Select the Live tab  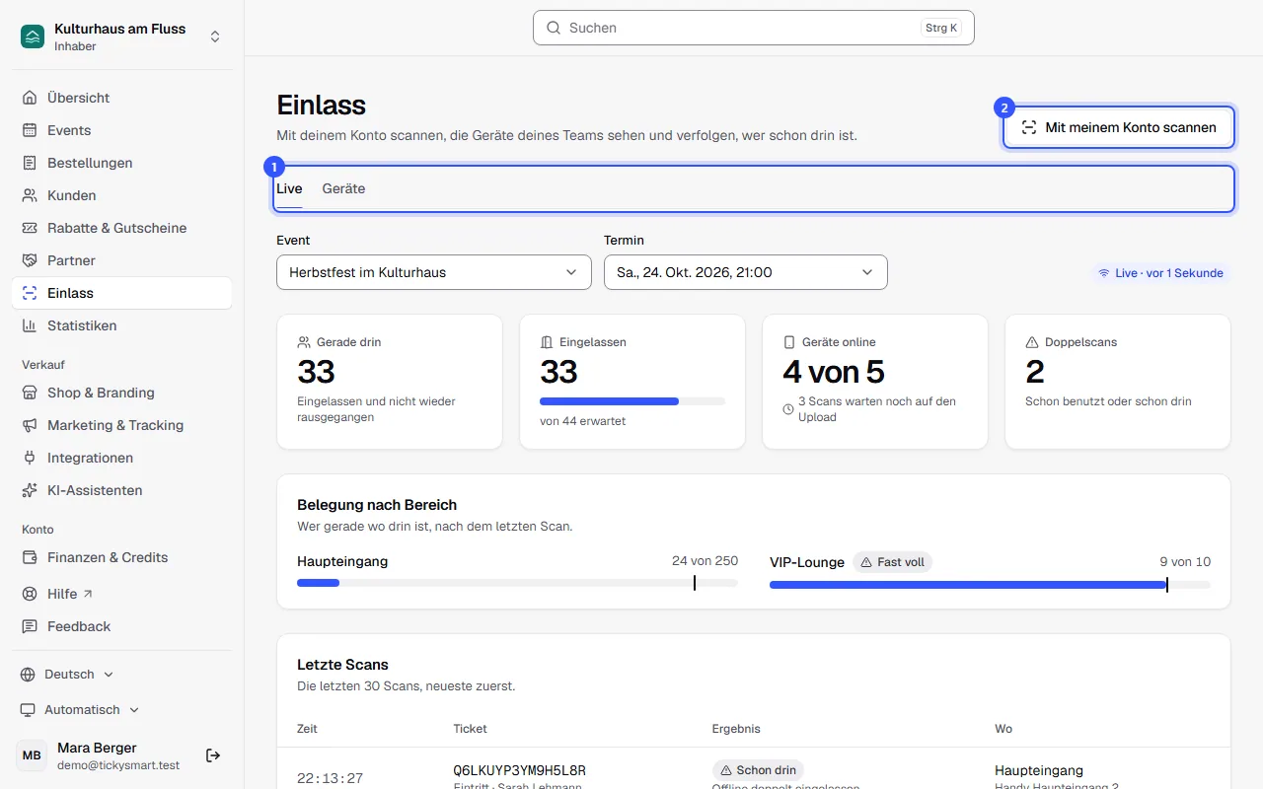[x=289, y=188]
